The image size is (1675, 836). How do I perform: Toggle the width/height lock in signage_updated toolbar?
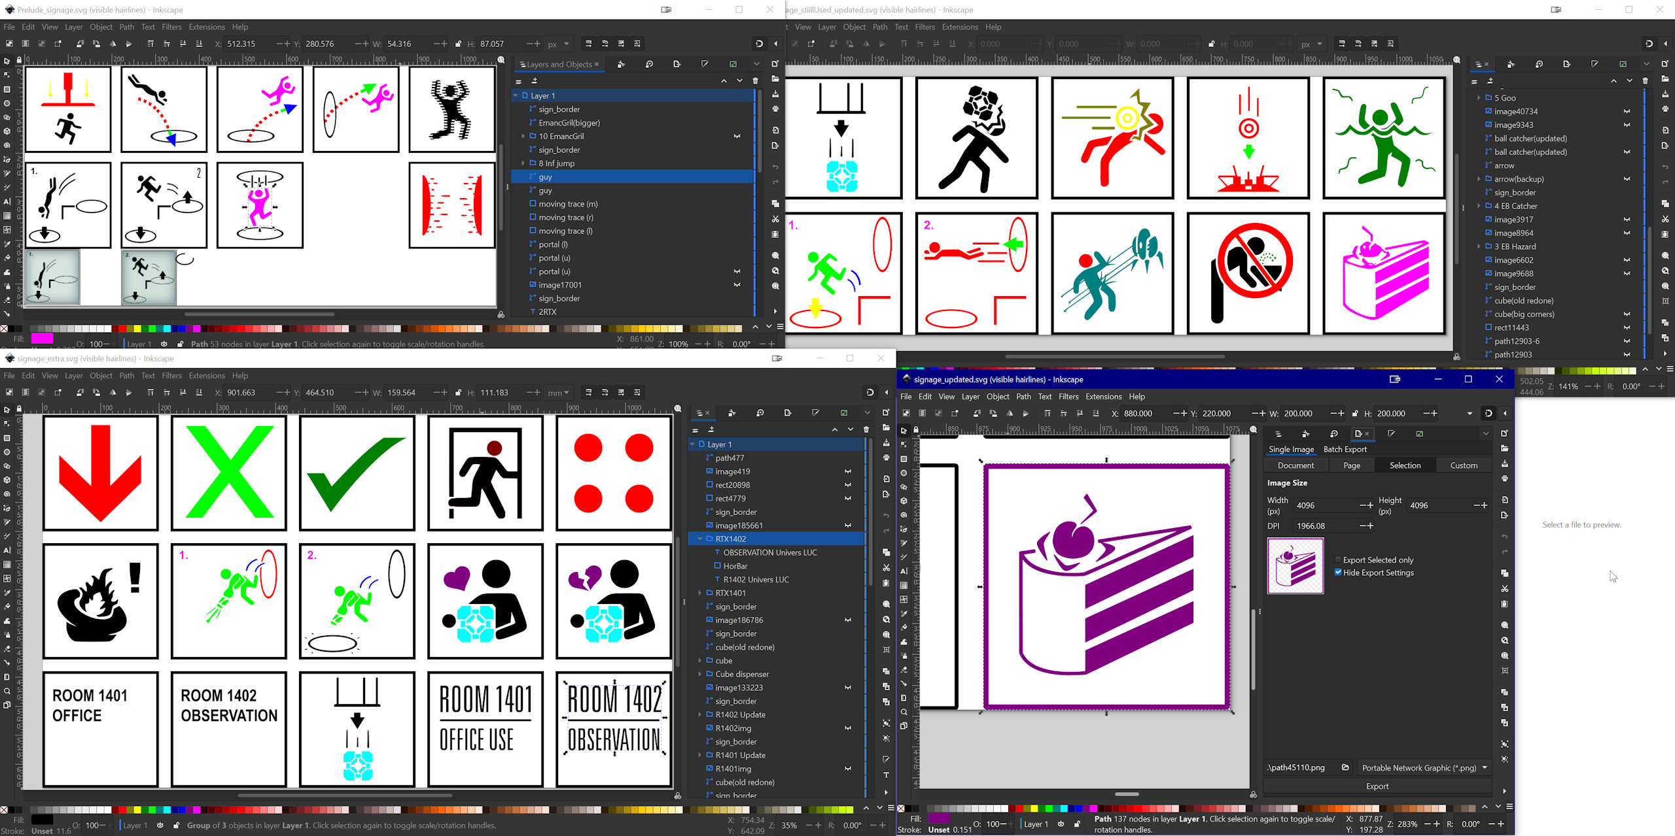point(1355,413)
